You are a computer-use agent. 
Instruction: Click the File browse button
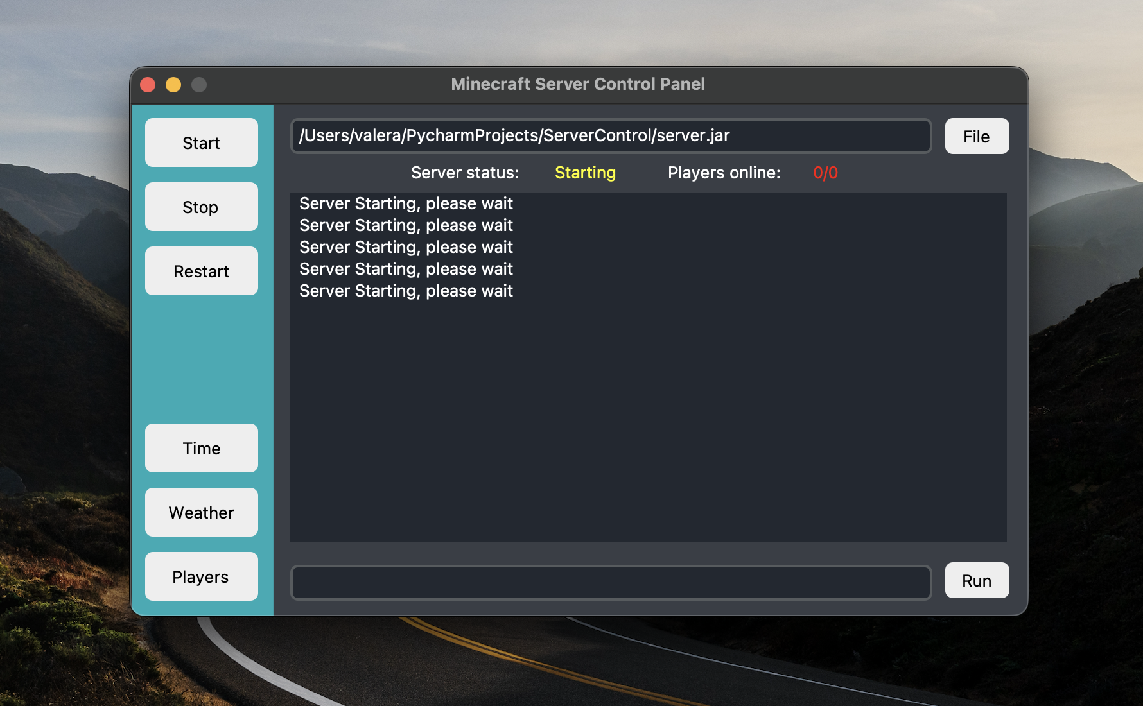(977, 136)
